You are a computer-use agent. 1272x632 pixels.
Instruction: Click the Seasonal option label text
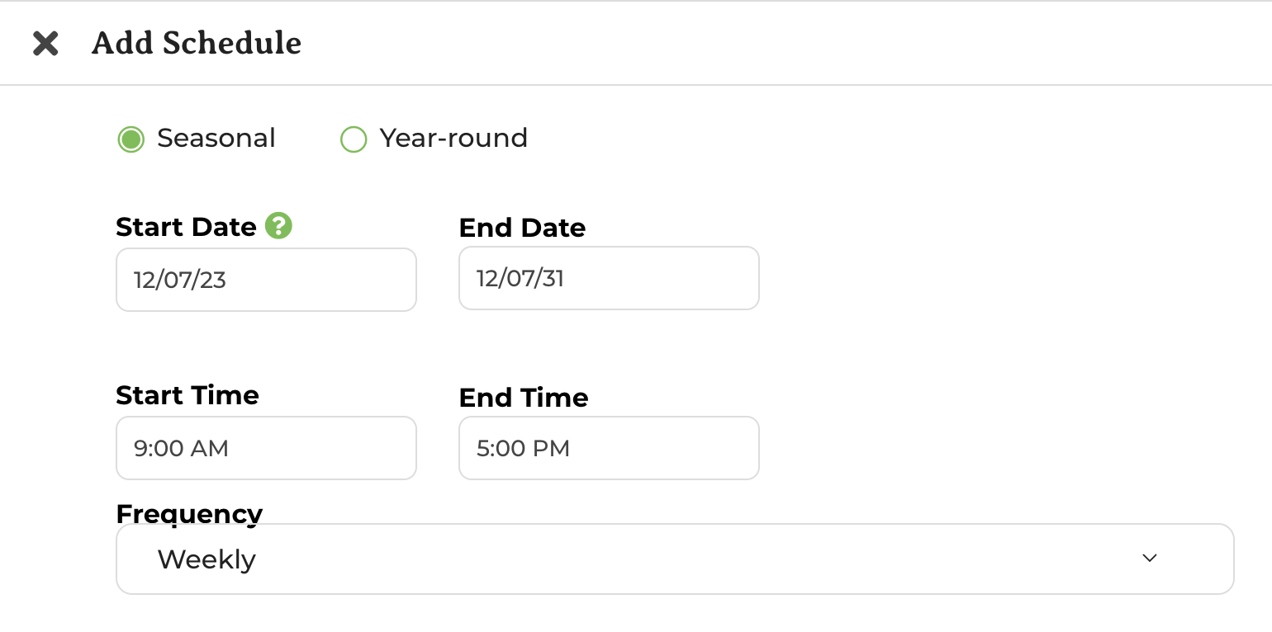click(216, 138)
